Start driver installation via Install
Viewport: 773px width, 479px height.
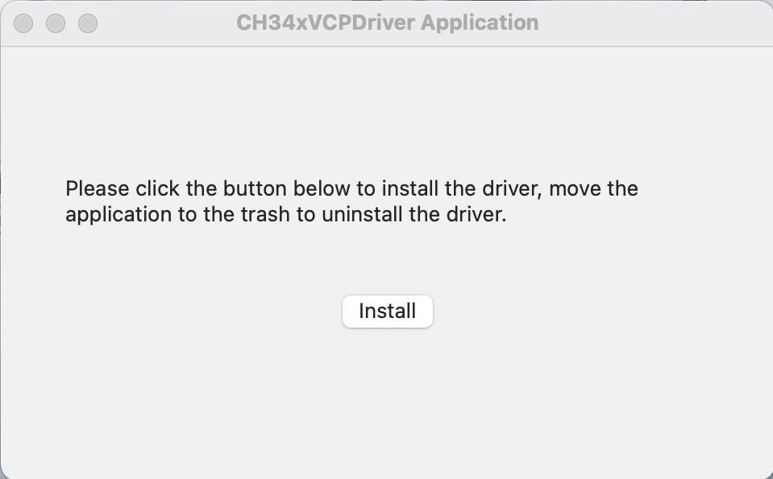pyautogui.click(x=388, y=311)
